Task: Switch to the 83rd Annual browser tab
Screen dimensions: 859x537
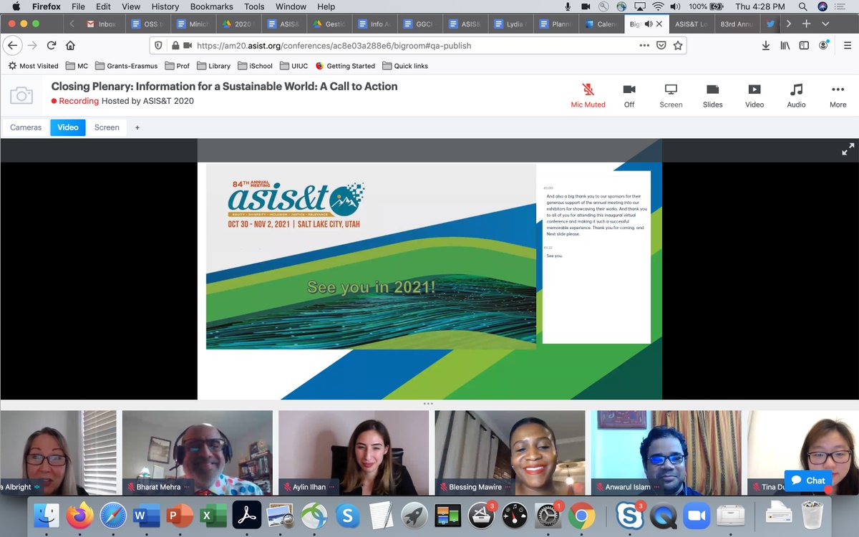Action: (737, 24)
